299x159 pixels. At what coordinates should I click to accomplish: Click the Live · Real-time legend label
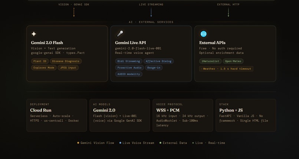(210, 143)
